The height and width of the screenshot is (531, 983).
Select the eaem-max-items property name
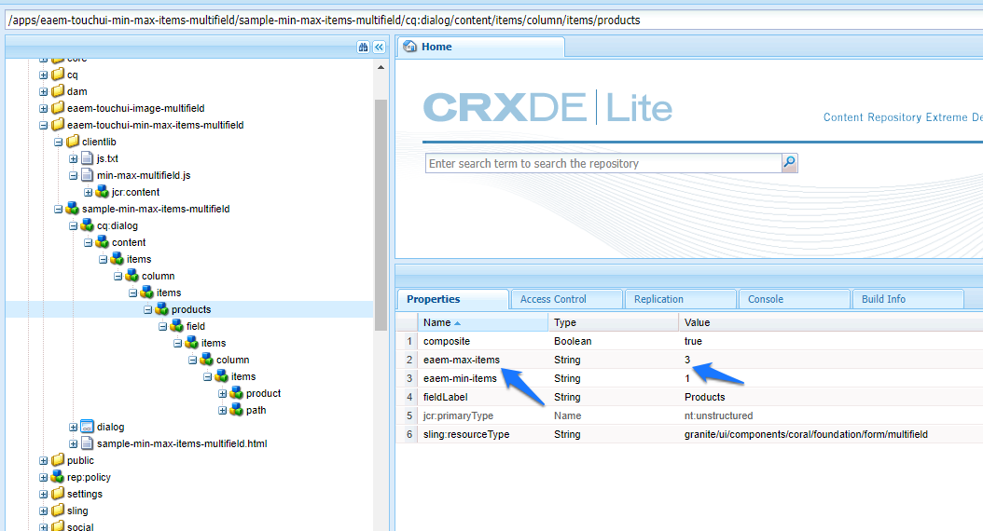coord(462,360)
